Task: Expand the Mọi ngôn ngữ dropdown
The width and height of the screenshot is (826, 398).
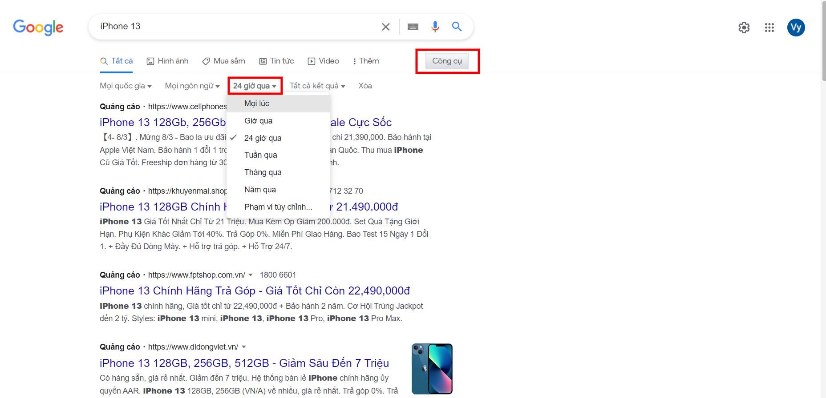Action: click(192, 86)
